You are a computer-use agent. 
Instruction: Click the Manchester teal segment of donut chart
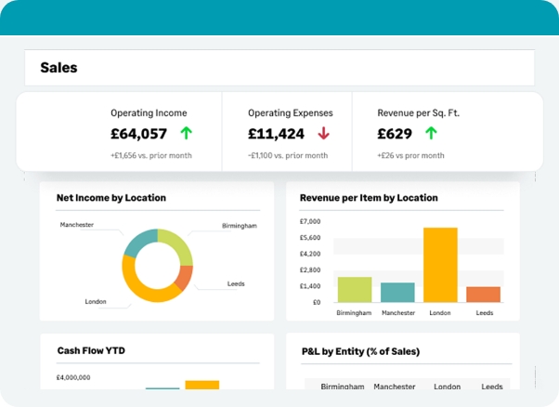[139, 243]
